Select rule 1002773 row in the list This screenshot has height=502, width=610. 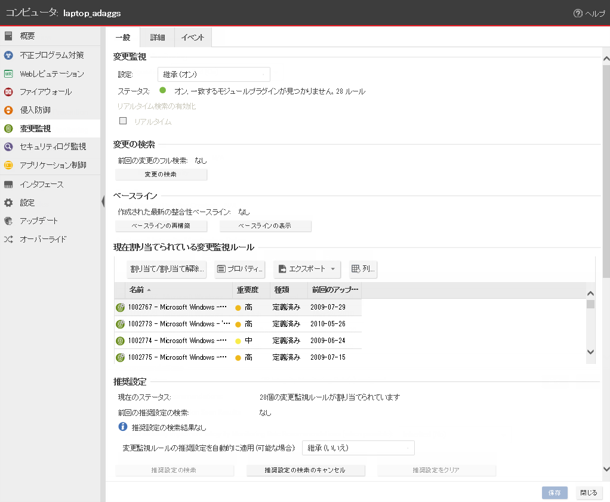179,324
